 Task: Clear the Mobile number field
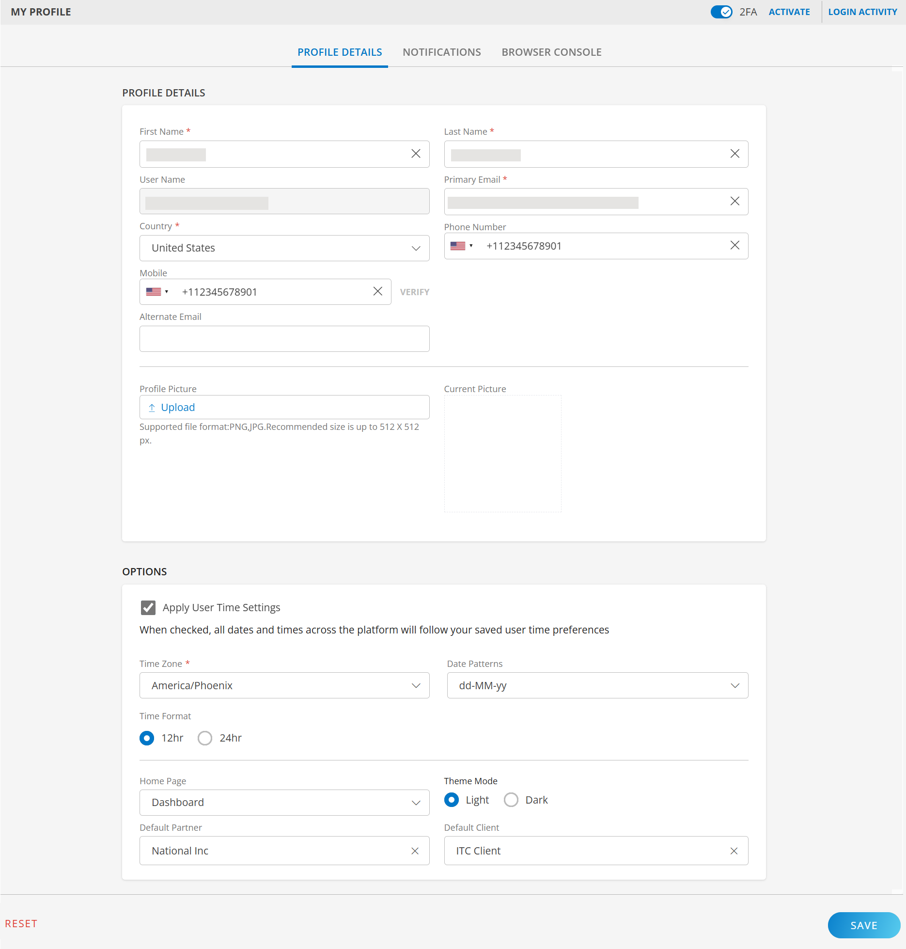[377, 291]
